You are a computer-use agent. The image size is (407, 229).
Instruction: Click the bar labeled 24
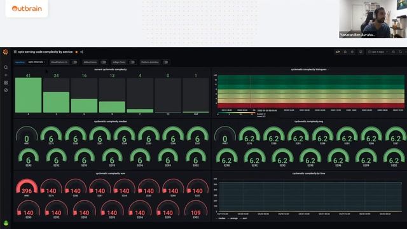(x=57, y=102)
